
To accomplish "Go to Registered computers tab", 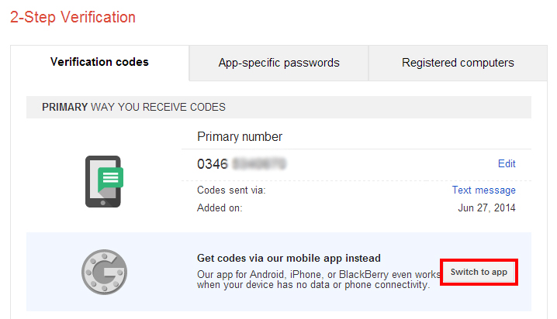I will 458,63.
